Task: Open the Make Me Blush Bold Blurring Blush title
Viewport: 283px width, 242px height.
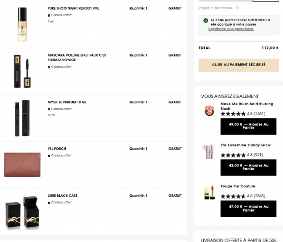Action: (x=247, y=106)
